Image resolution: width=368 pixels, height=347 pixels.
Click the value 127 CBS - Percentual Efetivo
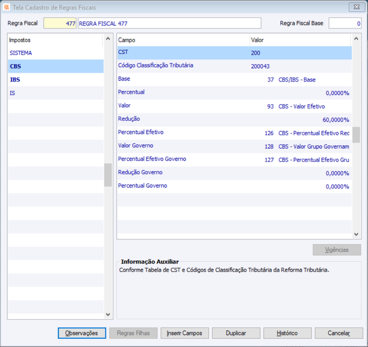pyautogui.click(x=307, y=160)
